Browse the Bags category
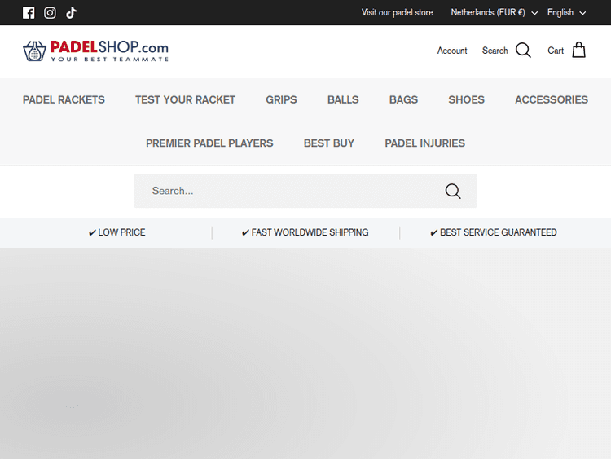The image size is (611, 459). 403,99
